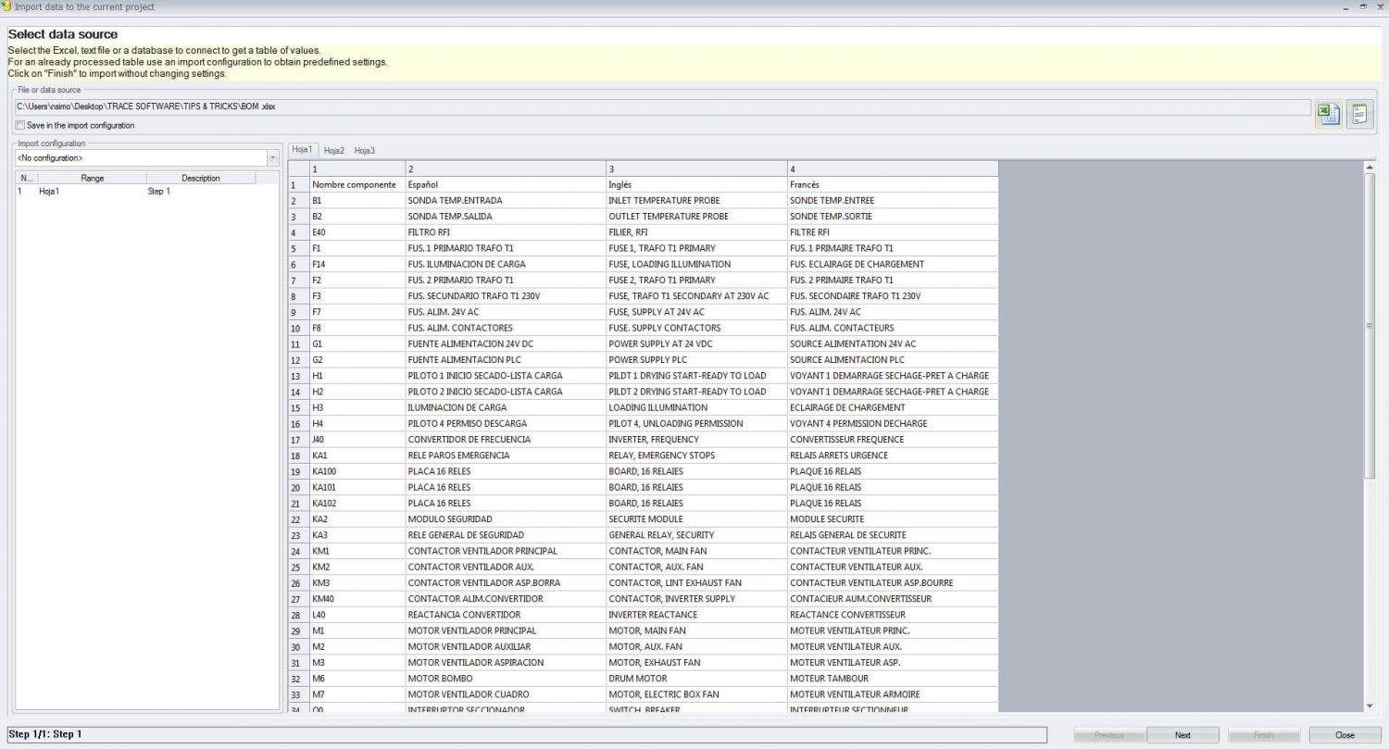This screenshot has width=1389, height=749.
Task: Select the Hoja1 Step 1 range row
Action: pyautogui.click(x=148, y=192)
